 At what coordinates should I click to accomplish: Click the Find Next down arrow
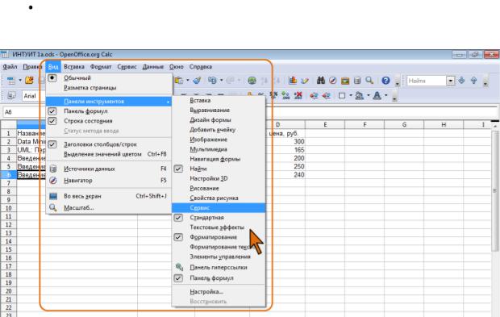(x=461, y=81)
